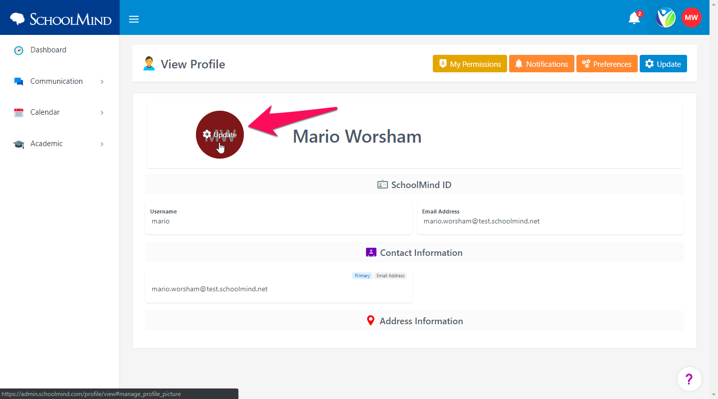The height and width of the screenshot is (399, 718).
Task: Click the Contact Information section header
Action: tap(414, 252)
